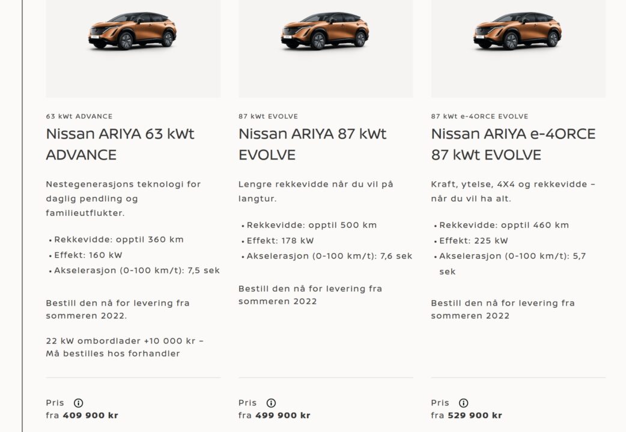Click the ARIYA 63 kWt ADVANCE car image
The width and height of the screenshot is (626, 432).
133,31
